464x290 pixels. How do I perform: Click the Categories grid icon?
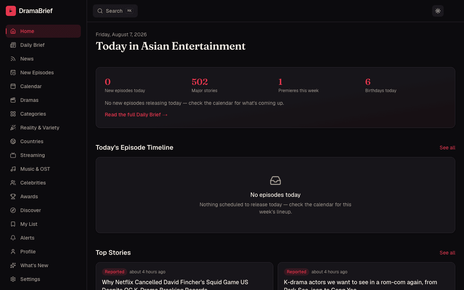[x=13, y=114]
